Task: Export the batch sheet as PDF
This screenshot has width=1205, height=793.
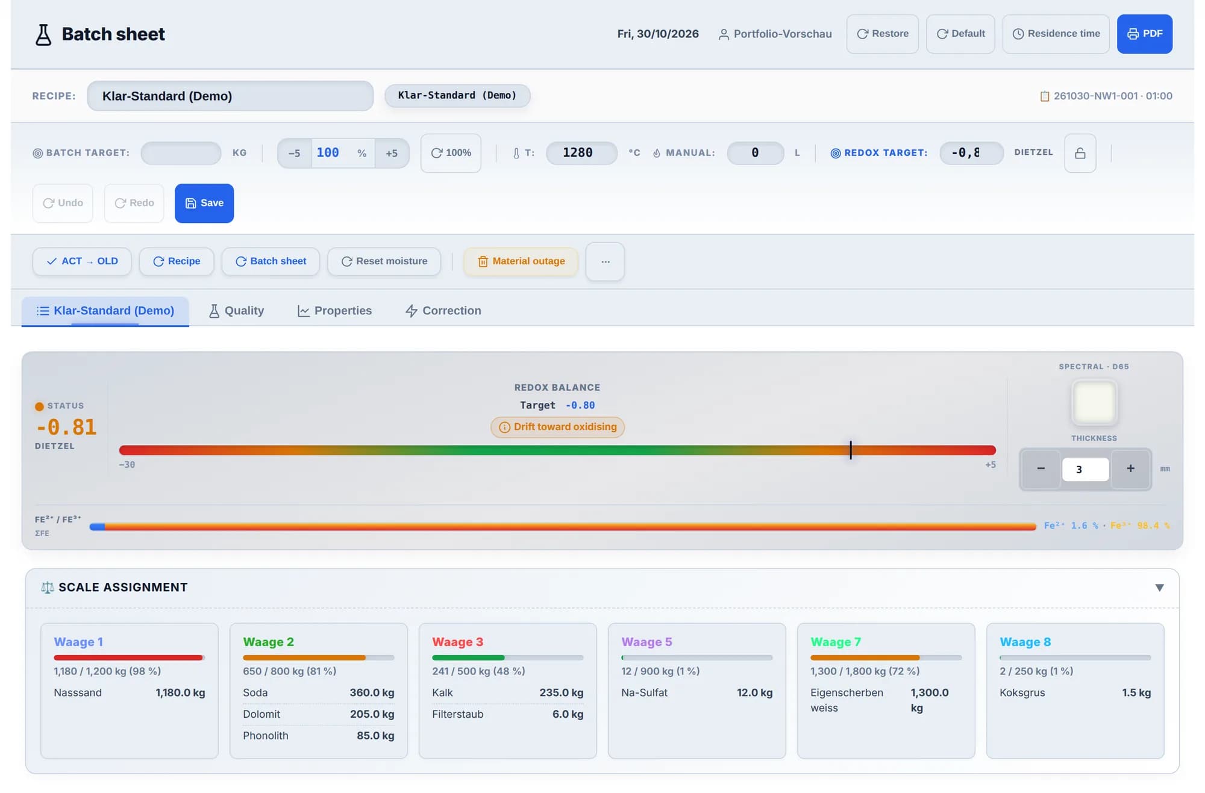Action: coord(1144,34)
